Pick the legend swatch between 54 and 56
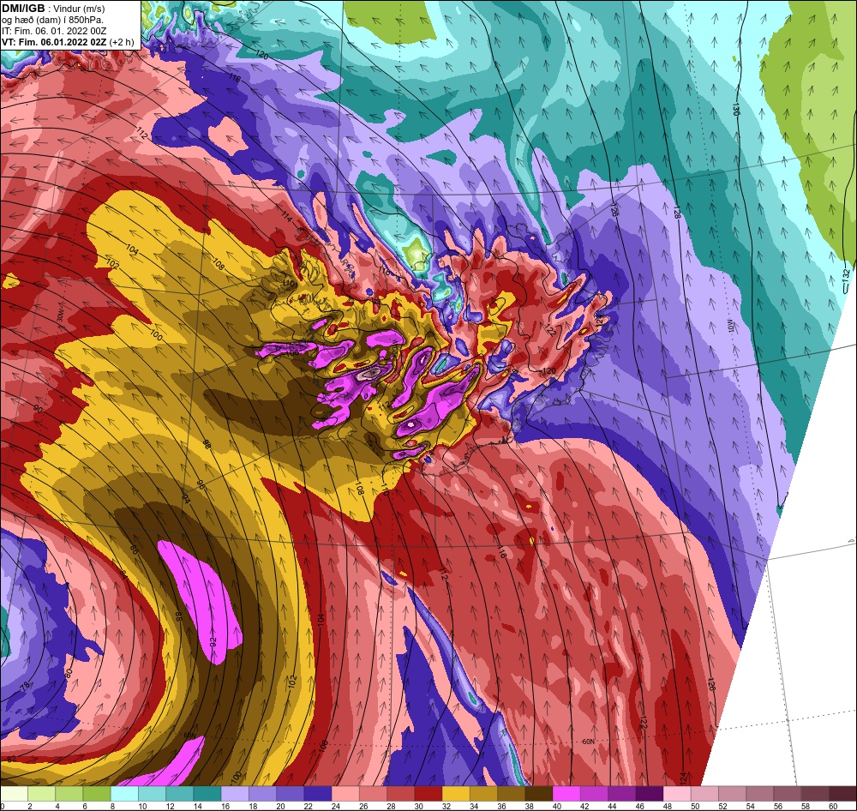Image resolution: width=857 pixels, height=811 pixels. click(759, 794)
